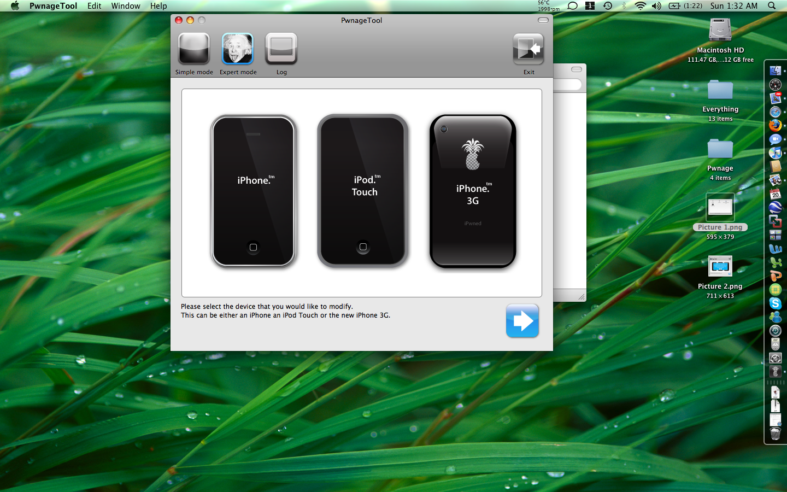This screenshot has width=787, height=492.
Task: Click the Spaces number menu bar icon
Action: 590,6
